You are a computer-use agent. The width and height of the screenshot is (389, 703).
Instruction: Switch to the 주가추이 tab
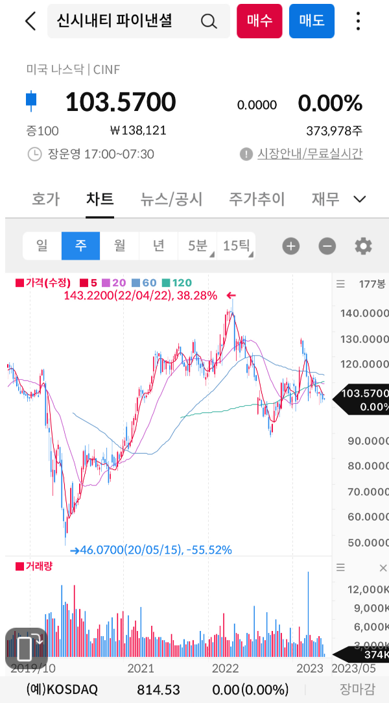(257, 199)
